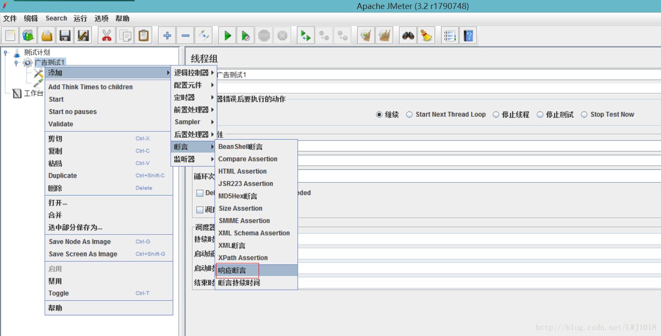The width and height of the screenshot is (661, 336).
Task: Click 禁用 in context menu
Action: click(109, 281)
